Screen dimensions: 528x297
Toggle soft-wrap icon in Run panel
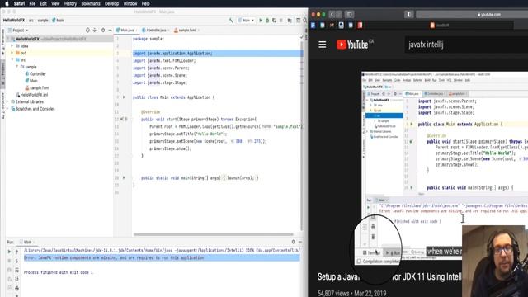click(16, 270)
